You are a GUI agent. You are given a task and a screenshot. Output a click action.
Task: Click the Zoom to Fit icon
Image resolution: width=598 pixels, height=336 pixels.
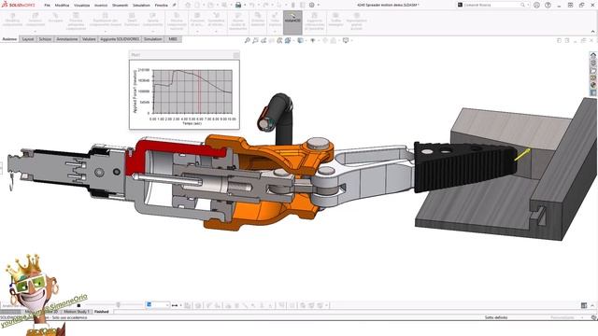pyautogui.click(x=248, y=40)
